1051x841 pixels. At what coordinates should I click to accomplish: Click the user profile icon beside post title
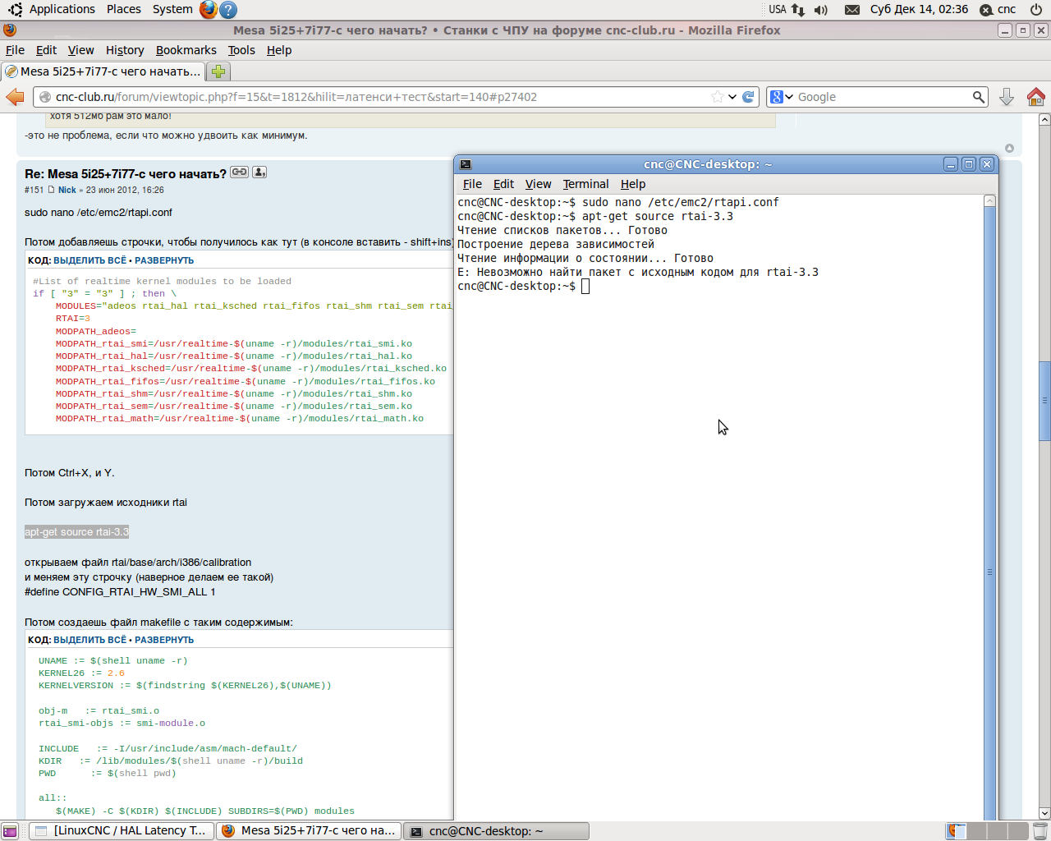tap(259, 172)
